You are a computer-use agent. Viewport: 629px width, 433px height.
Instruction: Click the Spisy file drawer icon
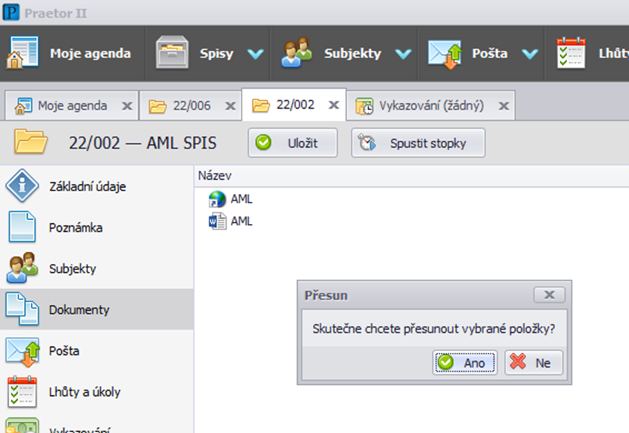(173, 54)
